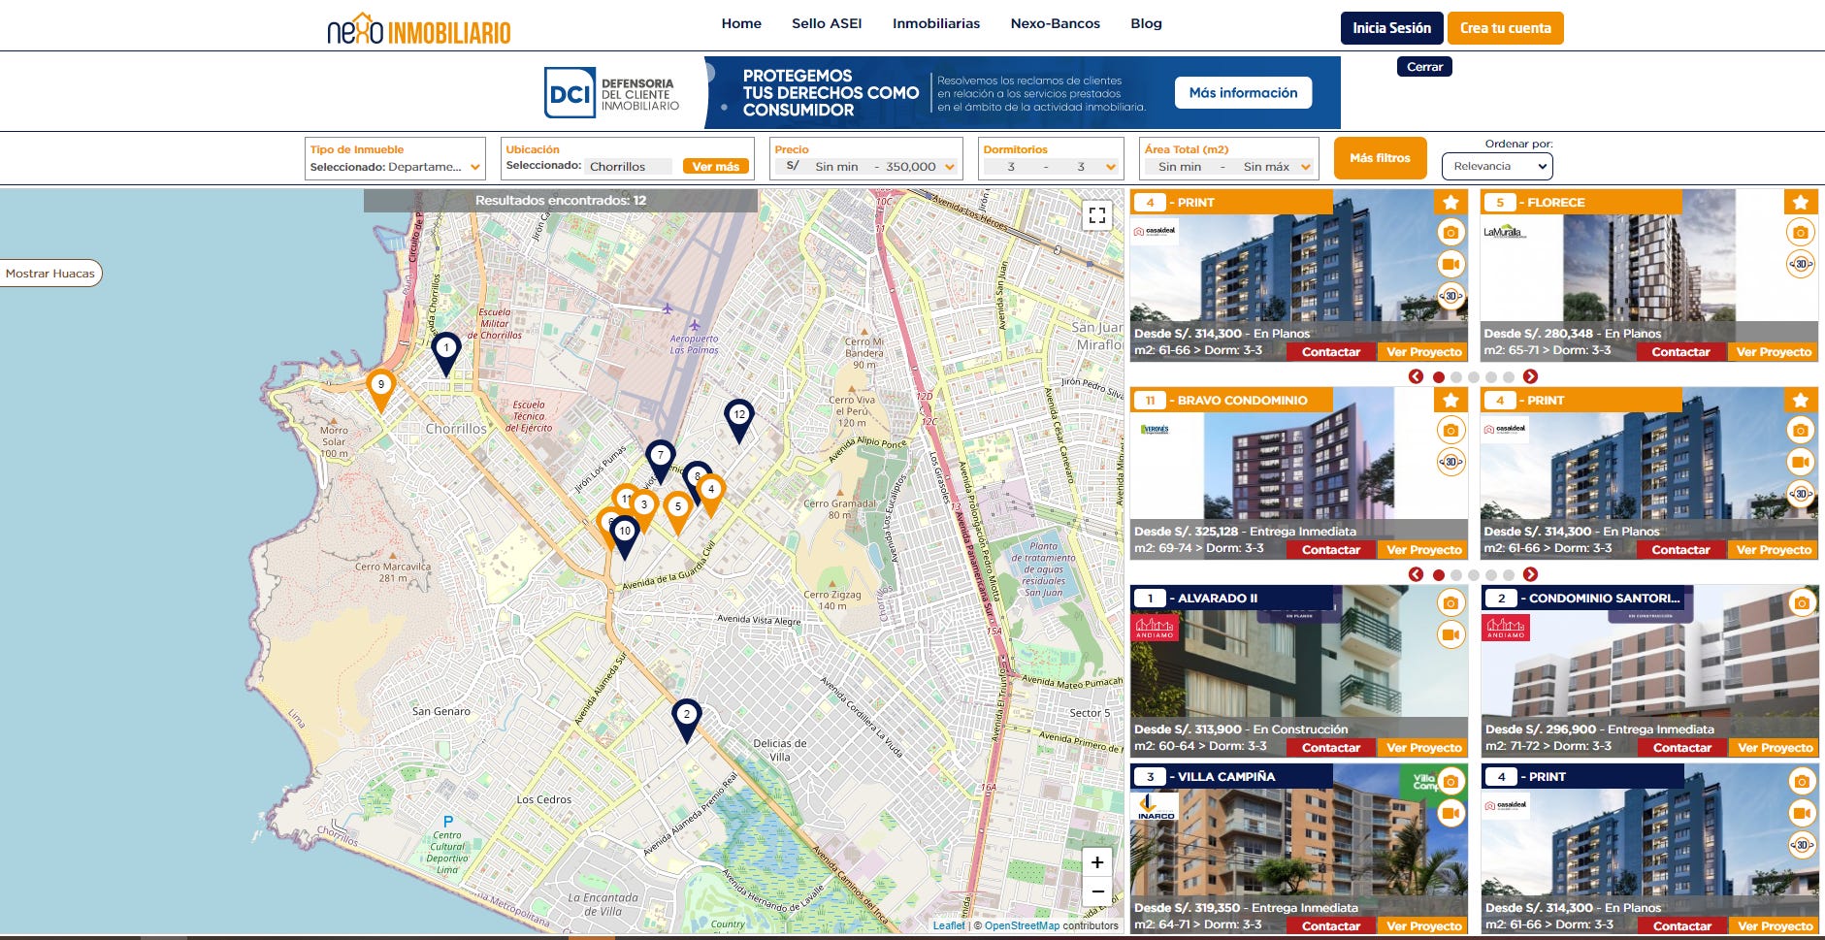Viewport: 1825px width, 940px height.
Task: Zoom in the map with plus button
Action: click(x=1097, y=861)
